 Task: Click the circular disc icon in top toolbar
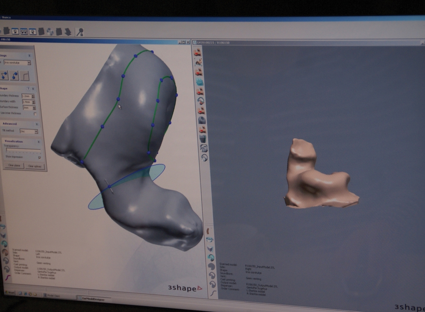[50, 31]
